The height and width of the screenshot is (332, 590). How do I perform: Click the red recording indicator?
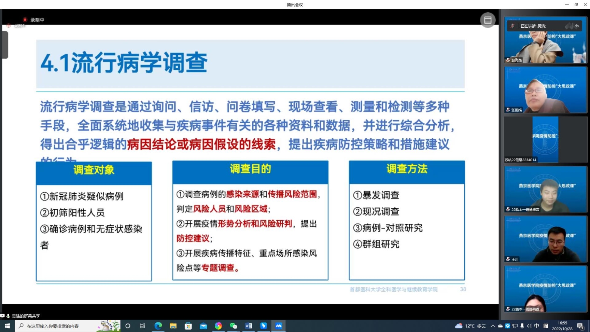[25, 20]
